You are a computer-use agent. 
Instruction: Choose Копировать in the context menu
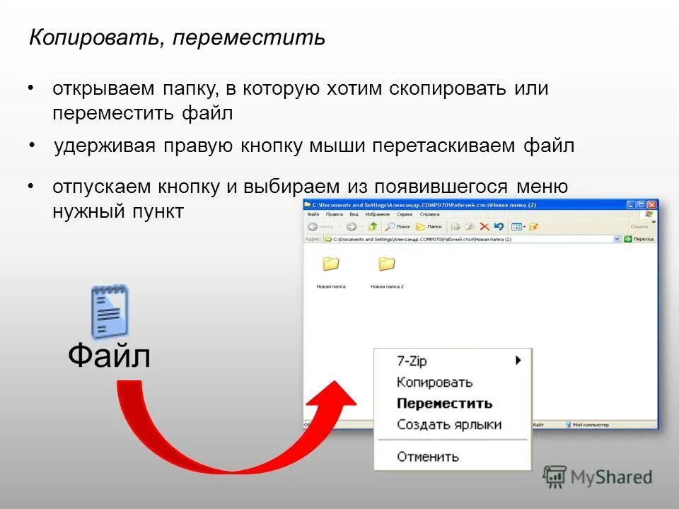[453, 382]
